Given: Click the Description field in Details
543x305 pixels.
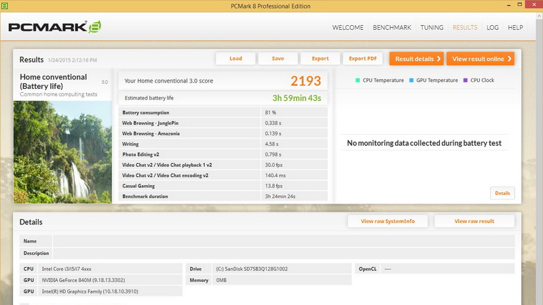Looking at the screenshot, I should coord(284,253).
